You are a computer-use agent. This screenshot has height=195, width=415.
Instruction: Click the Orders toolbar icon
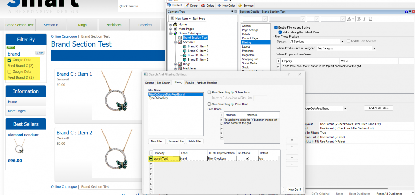[x=203, y=6]
